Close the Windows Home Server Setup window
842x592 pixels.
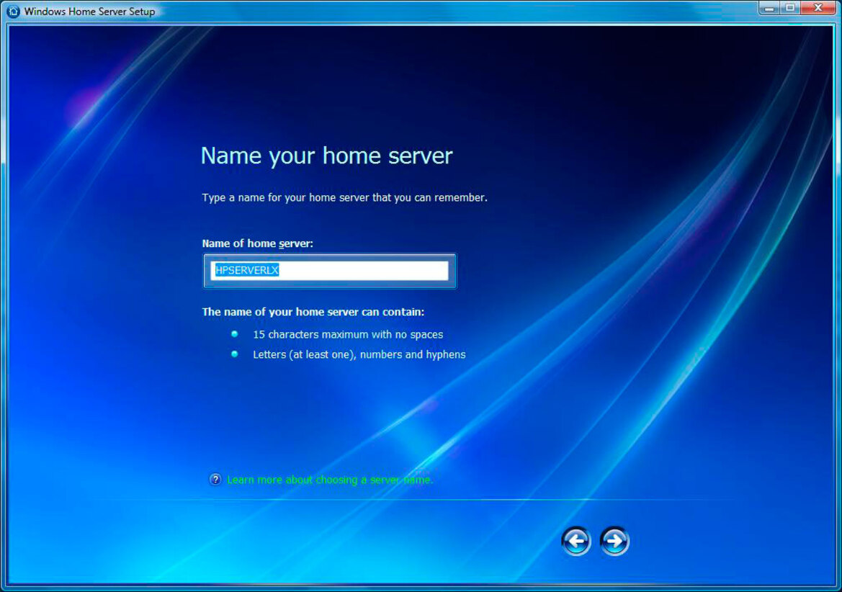click(x=818, y=8)
